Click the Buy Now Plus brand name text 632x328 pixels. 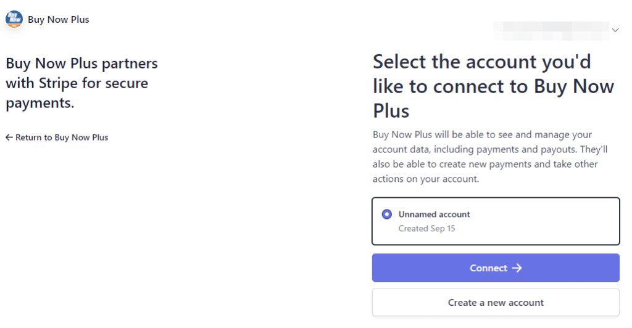pos(59,20)
